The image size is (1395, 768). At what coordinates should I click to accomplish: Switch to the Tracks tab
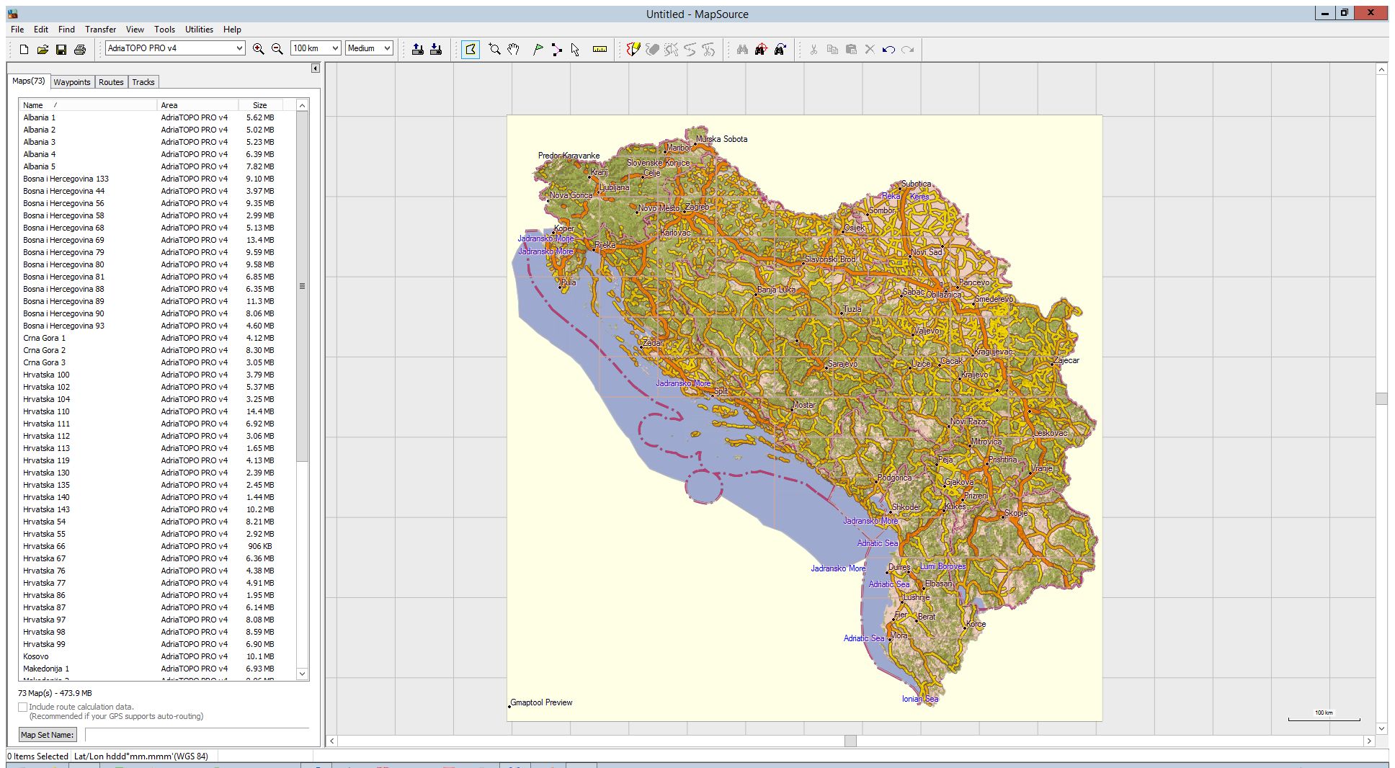(143, 82)
